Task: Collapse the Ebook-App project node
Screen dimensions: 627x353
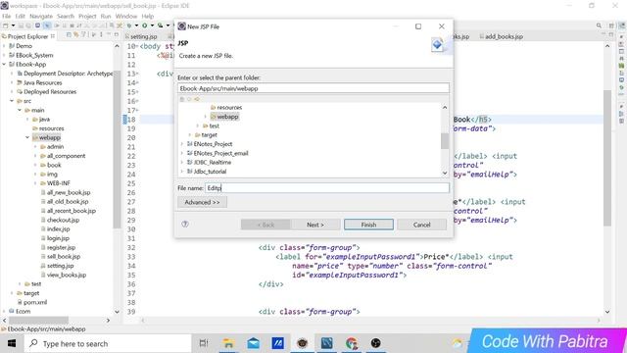Action: (x=4, y=65)
